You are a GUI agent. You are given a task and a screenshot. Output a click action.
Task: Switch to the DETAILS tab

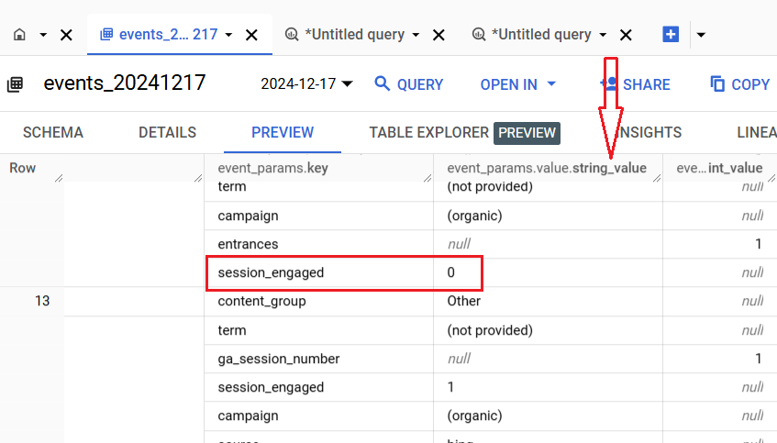168,132
